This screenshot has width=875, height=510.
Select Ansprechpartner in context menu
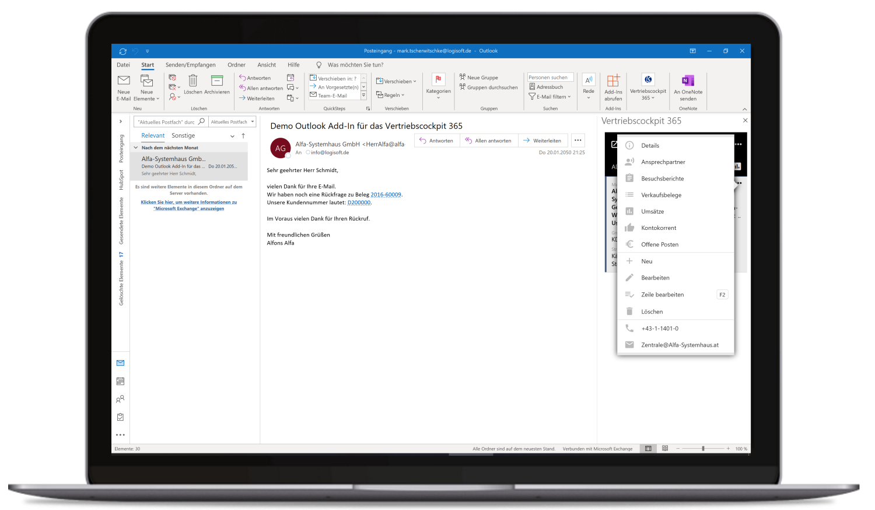pyautogui.click(x=675, y=162)
